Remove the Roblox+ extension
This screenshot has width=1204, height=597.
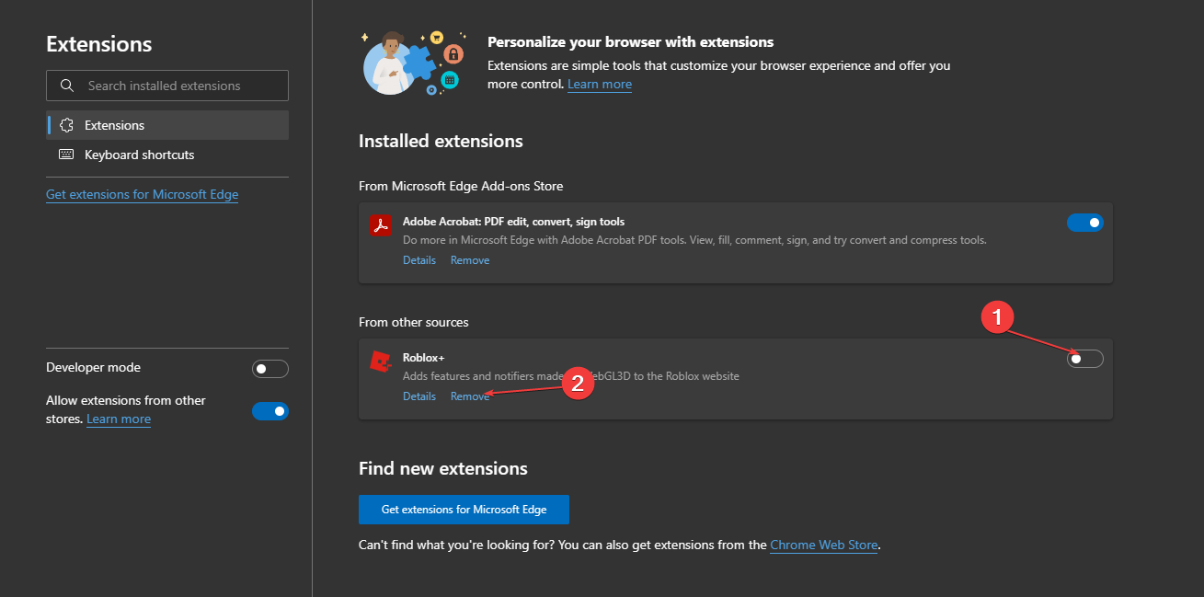[x=470, y=396]
